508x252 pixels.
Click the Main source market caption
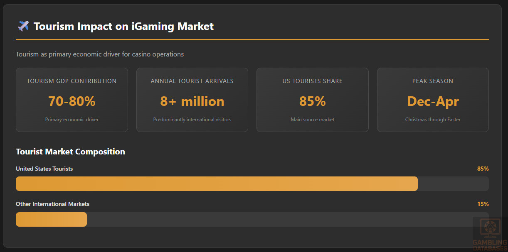point(312,120)
